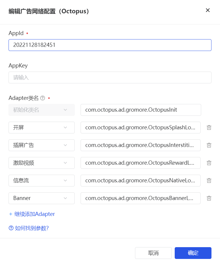Open the 如何找到参数 help link

tap(29, 228)
